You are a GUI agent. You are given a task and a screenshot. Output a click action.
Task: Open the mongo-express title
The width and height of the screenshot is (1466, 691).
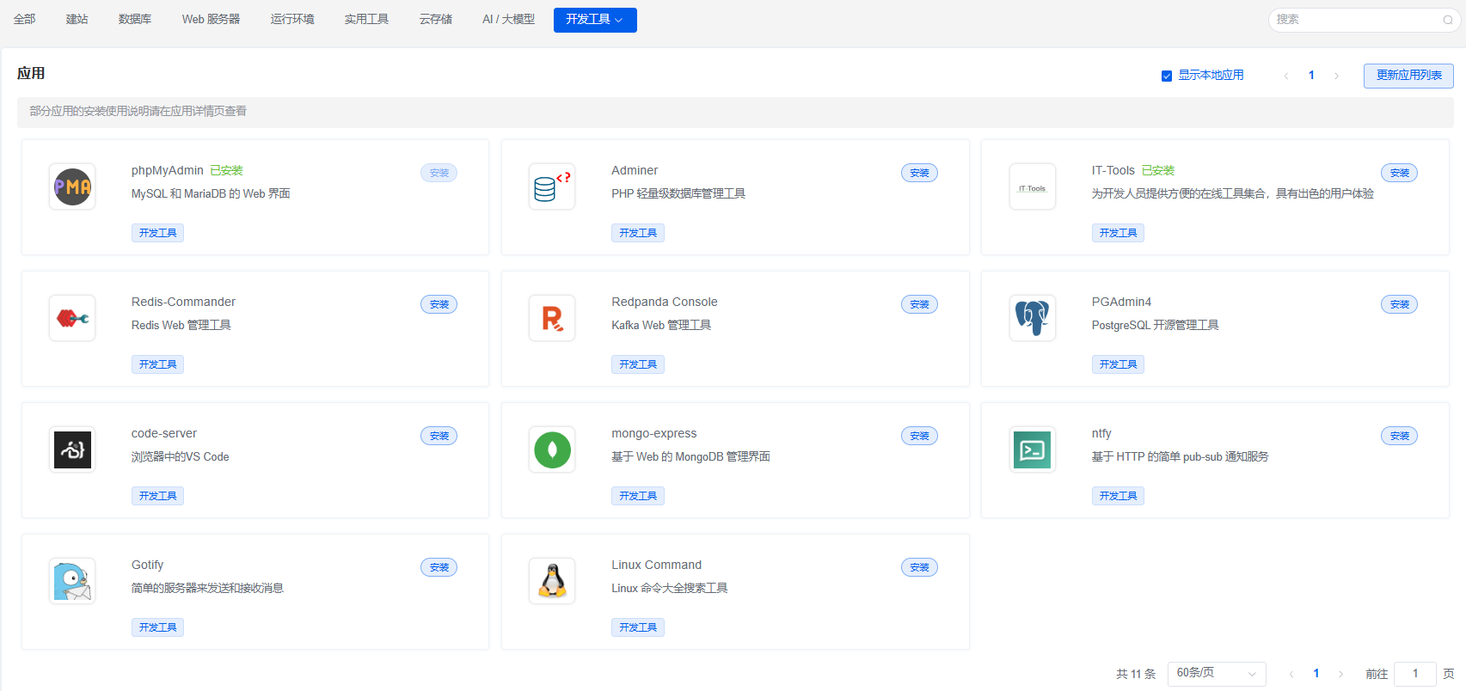coord(653,433)
